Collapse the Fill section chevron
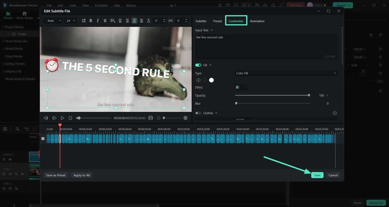 [x=210, y=65]
